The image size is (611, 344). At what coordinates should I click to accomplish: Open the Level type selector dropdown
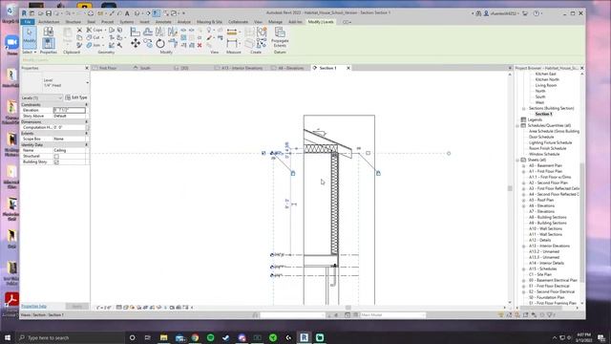(x=87, y=83)
